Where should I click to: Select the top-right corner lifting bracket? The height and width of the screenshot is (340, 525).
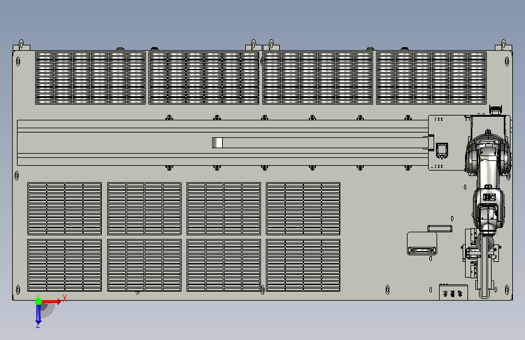coord(503,45)
